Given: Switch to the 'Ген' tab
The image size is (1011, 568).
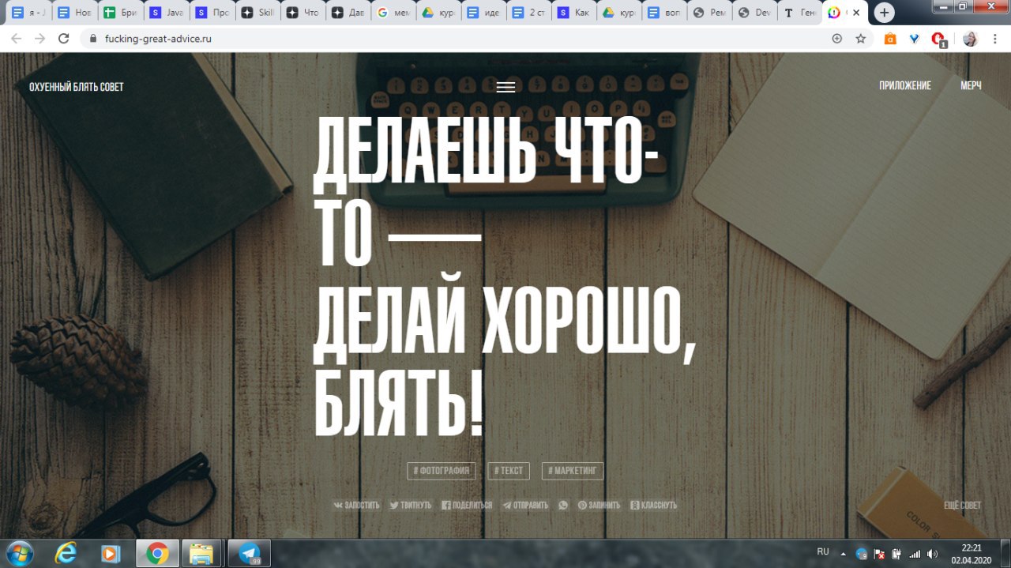Looking at the screenshot, I should tap(799, 13).
